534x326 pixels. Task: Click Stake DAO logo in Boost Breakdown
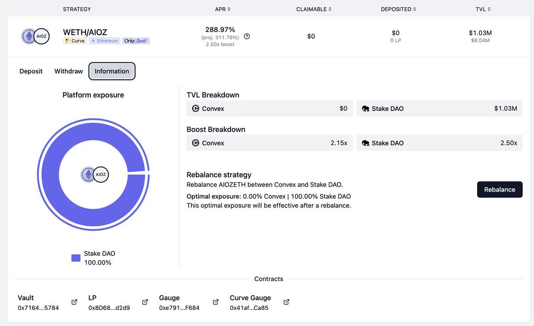click(365, 143)
